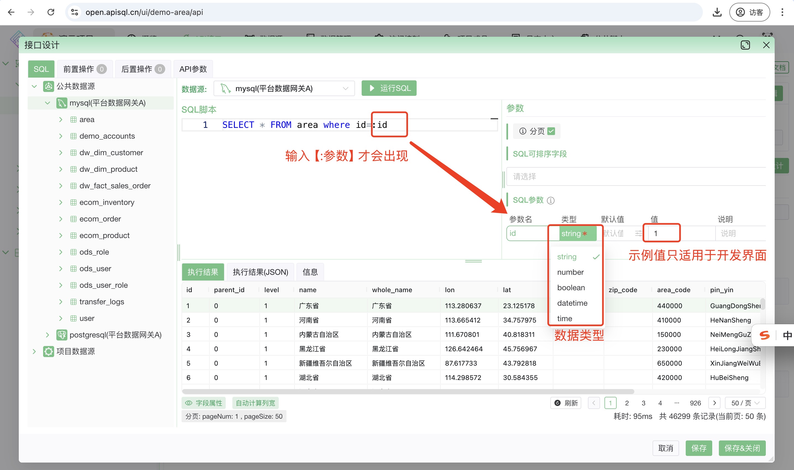The height and width of the screenshot is (470, 794).
Task: Open the 执行结果(JSON) tab
Action: pos(261,272)
